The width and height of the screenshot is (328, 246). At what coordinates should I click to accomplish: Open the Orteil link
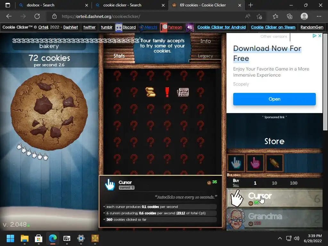click(x=43, y=27)
